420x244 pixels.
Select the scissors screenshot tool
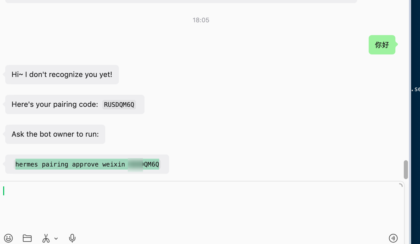click(46, 238)
